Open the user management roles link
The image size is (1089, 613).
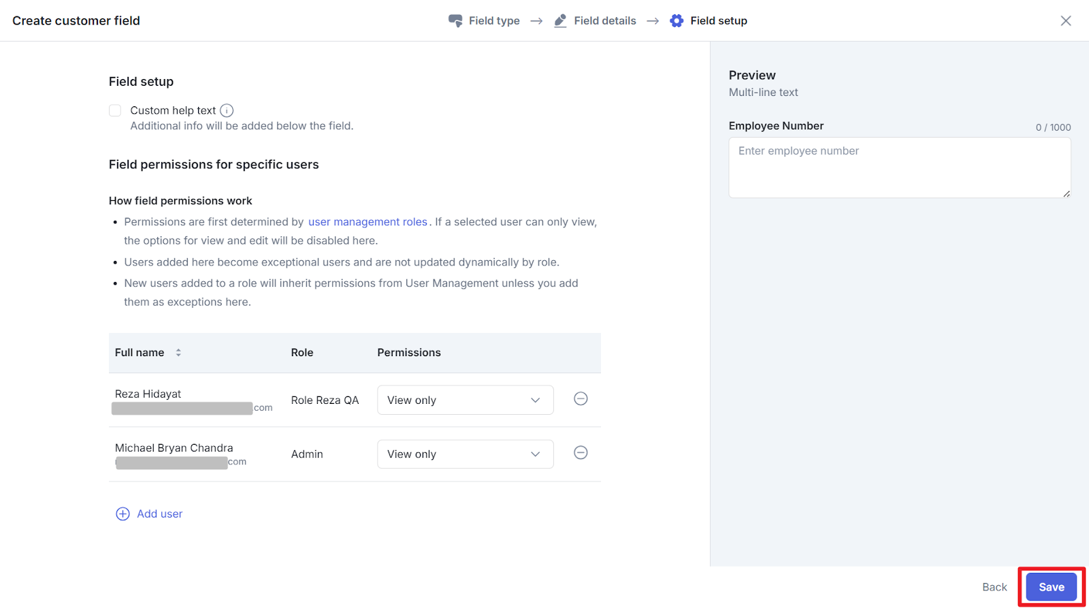pos(368,222)
